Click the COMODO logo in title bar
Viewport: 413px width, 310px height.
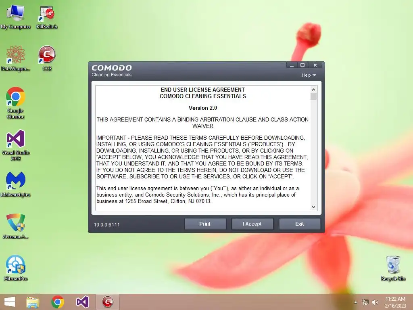(x=112, y=68)
